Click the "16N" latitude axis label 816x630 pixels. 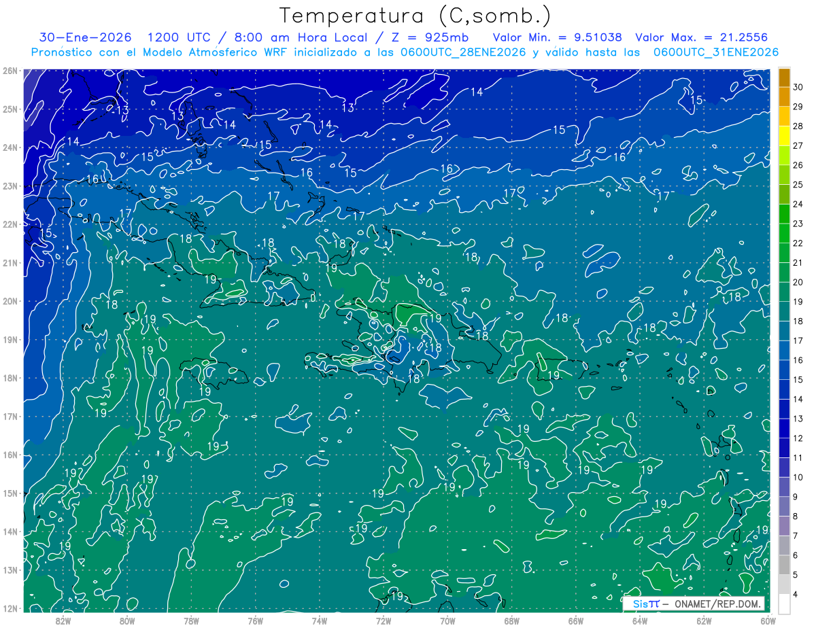(x=10, y=455)
